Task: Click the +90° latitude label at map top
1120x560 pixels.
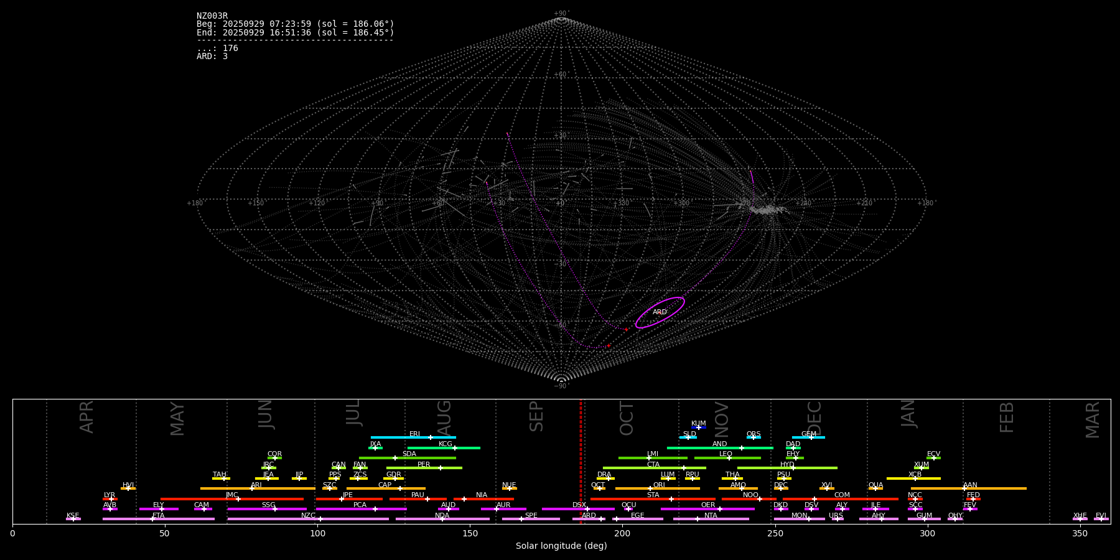Action: point(561,14)
